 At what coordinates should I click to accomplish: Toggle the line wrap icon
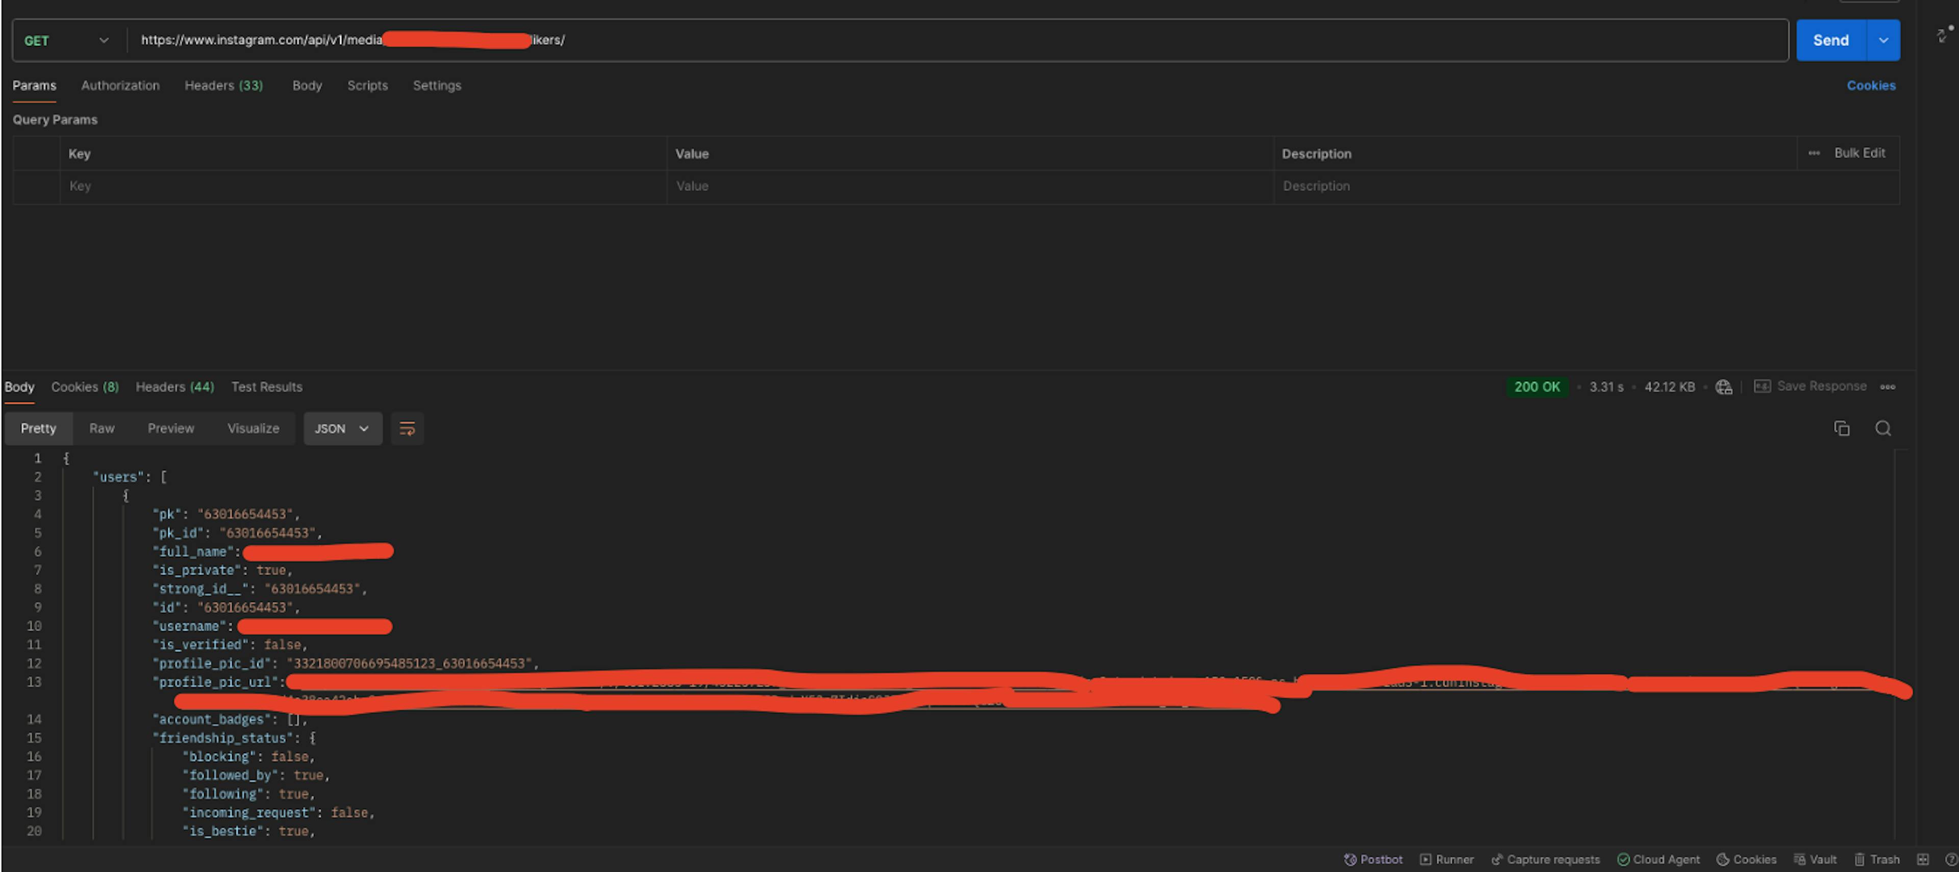pos(407,429)
